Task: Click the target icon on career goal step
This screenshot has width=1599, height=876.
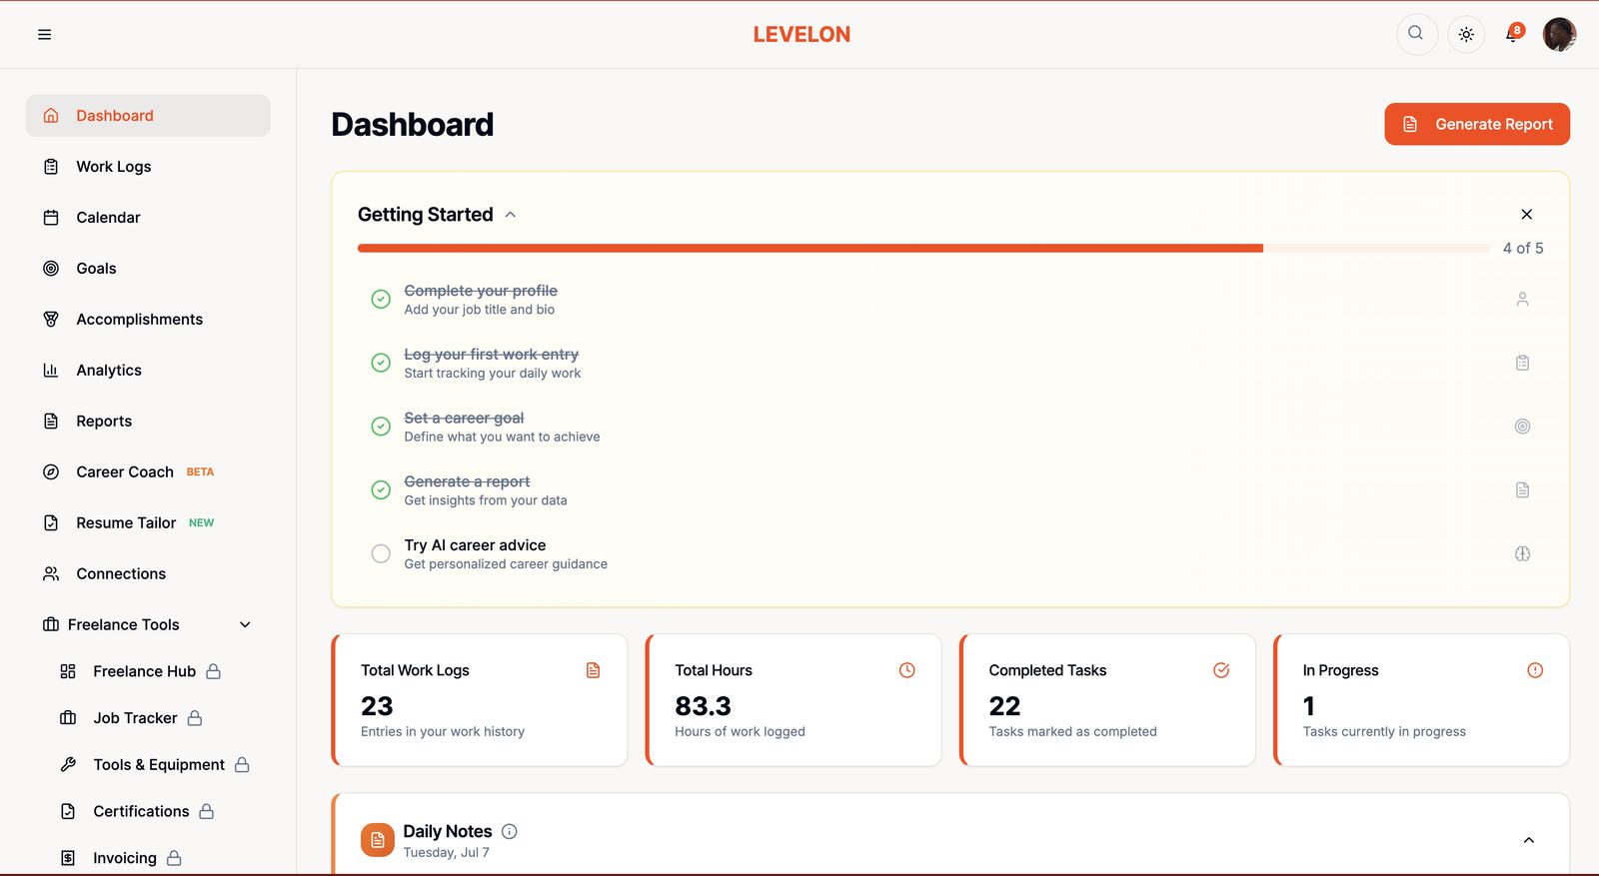Action: click(1522, 427)
